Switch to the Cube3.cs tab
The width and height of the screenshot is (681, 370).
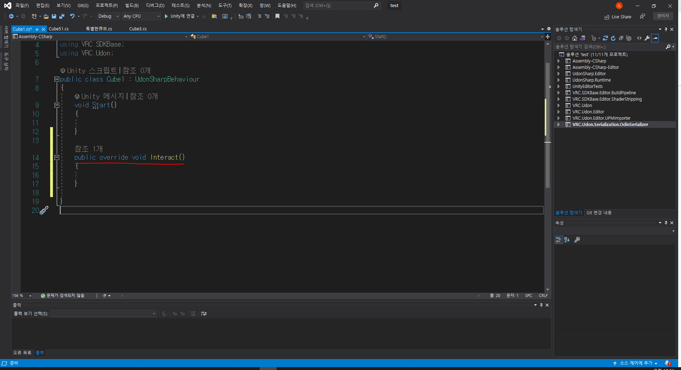coord(138,29)
